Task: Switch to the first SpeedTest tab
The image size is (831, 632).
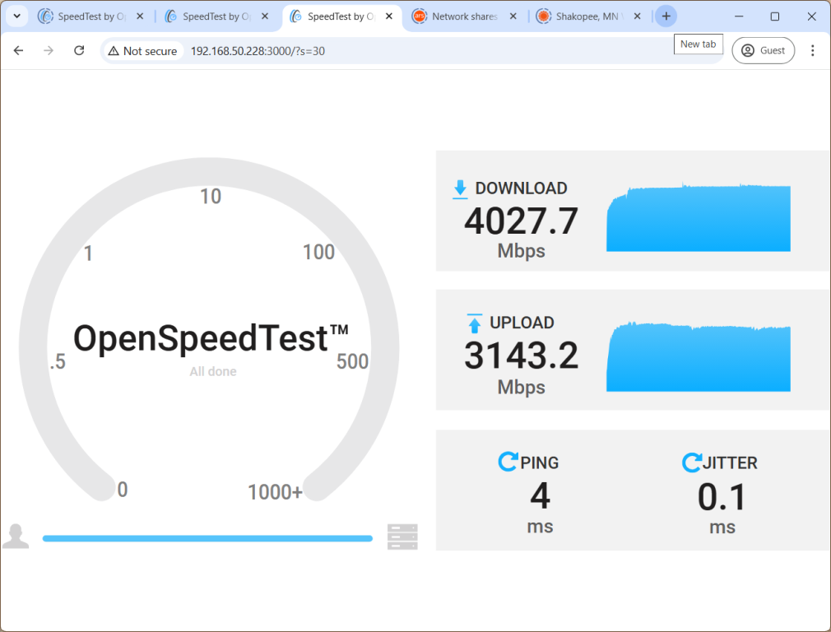Action: click(91, 16)
